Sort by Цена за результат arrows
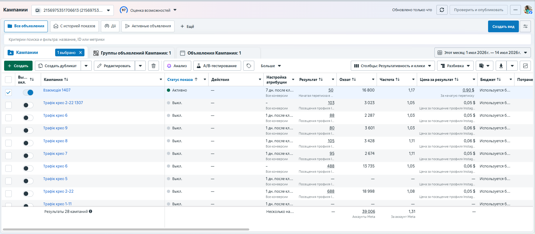 pos(456,79)
